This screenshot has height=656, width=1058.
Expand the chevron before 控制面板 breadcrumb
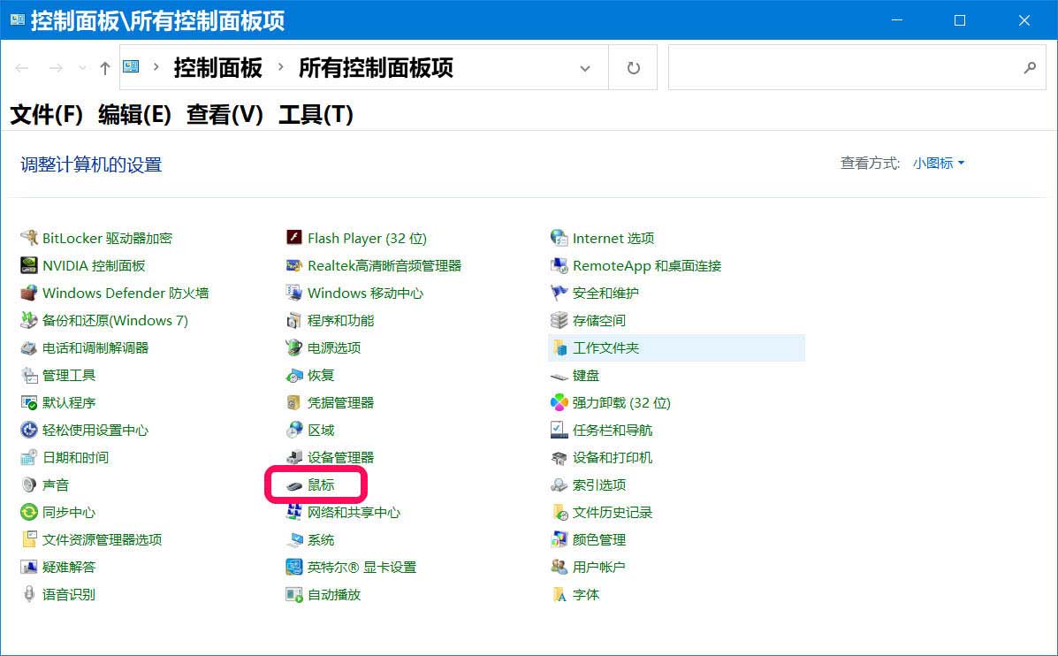156,67
